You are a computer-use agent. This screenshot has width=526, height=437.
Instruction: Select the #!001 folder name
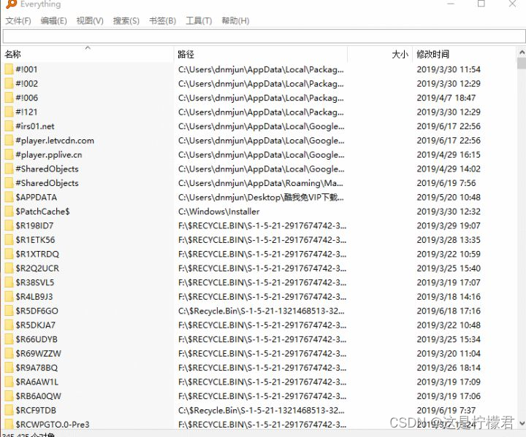(x=26, y=69)
